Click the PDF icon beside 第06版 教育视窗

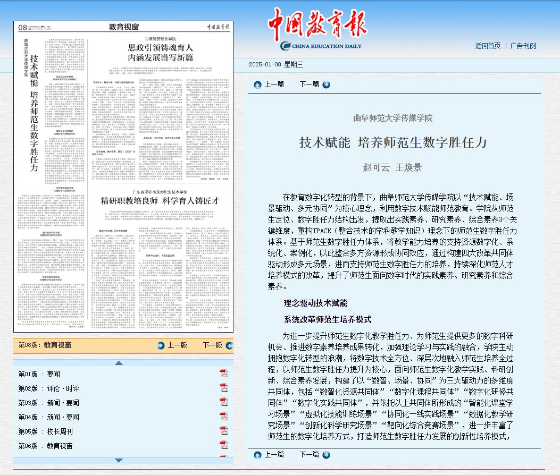pos(224,445)
